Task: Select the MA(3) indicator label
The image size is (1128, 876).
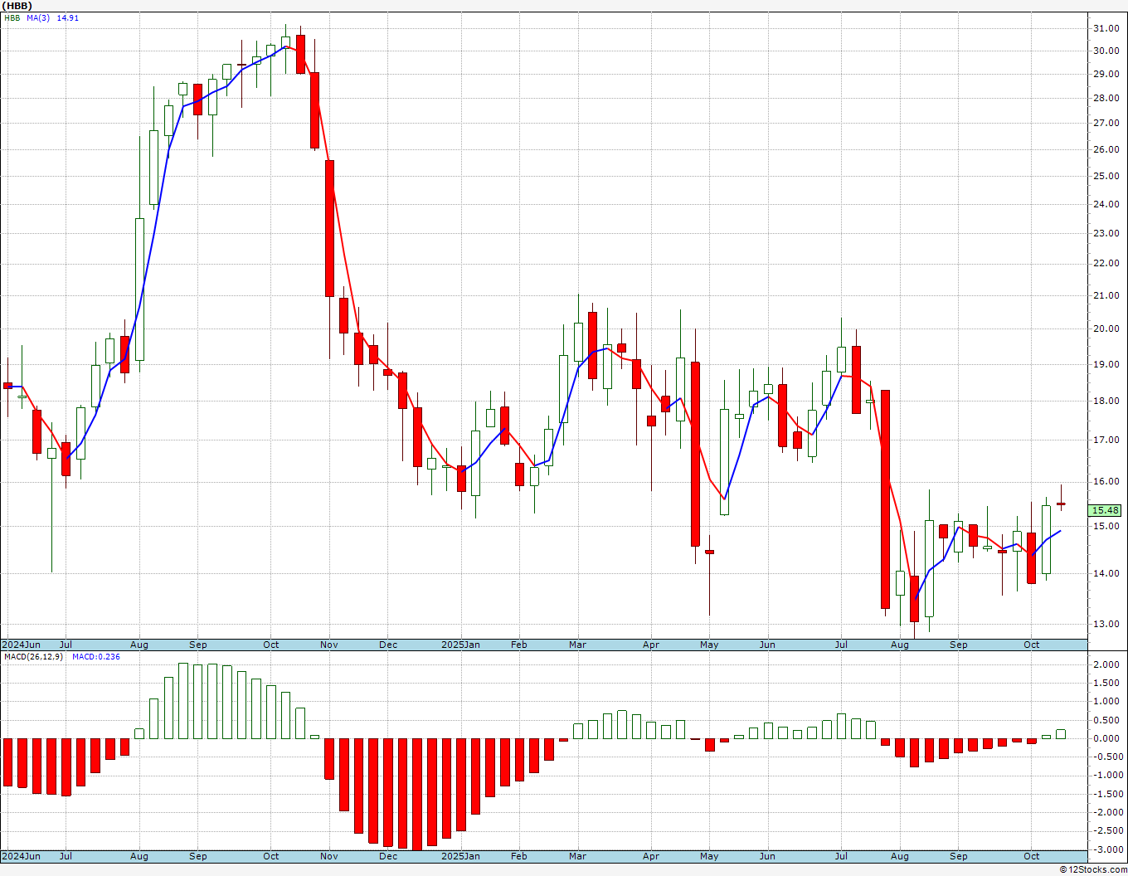Action: coord(39,17)
